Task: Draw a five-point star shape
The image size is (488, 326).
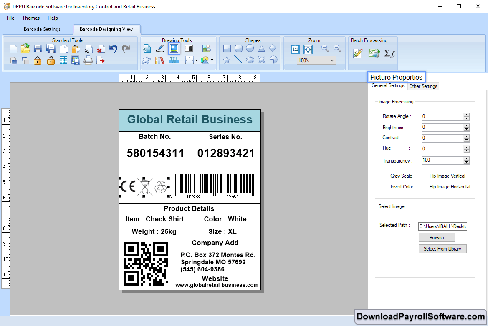Action: 227,60
